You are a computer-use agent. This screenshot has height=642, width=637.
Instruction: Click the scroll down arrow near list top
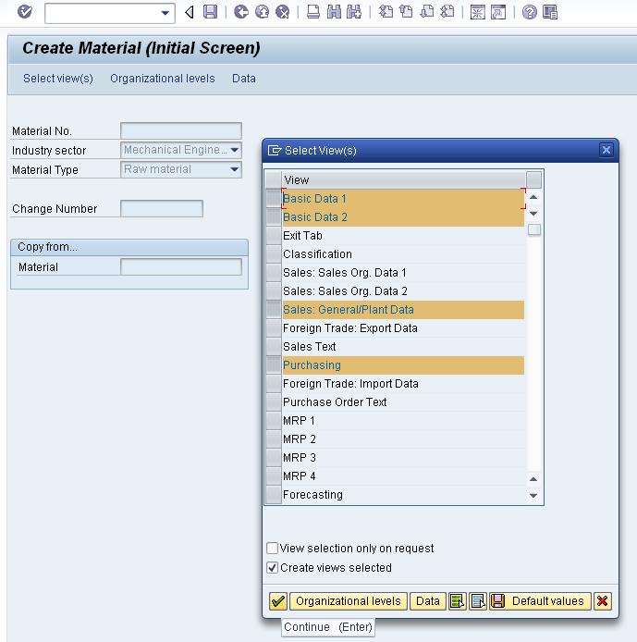[533, 214]
